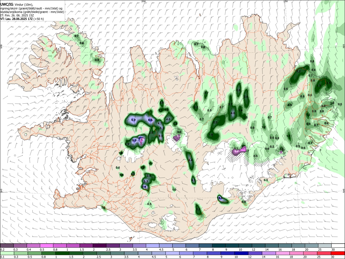Image resolution: width=345 pixels, height=259 pixels.
Task: Click the 8.0 precipitation value on the map
Action: point(134,141)
